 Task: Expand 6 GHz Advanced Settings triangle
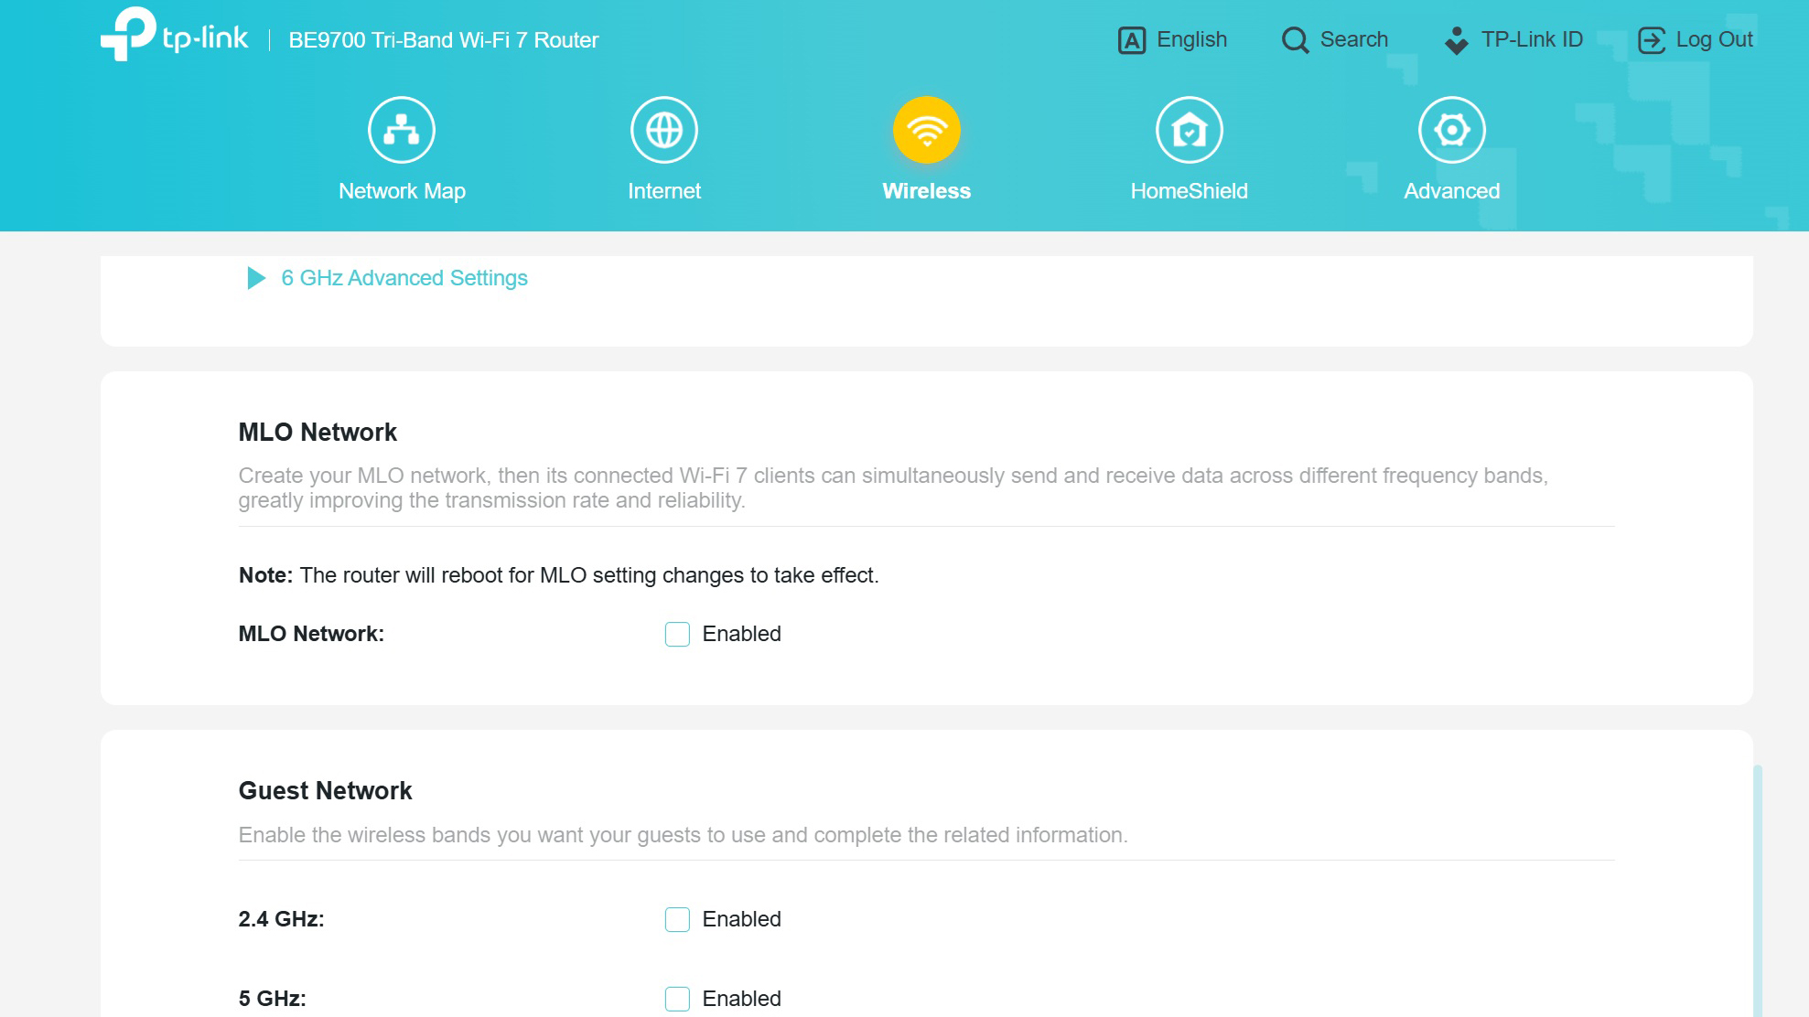point(256,278)
